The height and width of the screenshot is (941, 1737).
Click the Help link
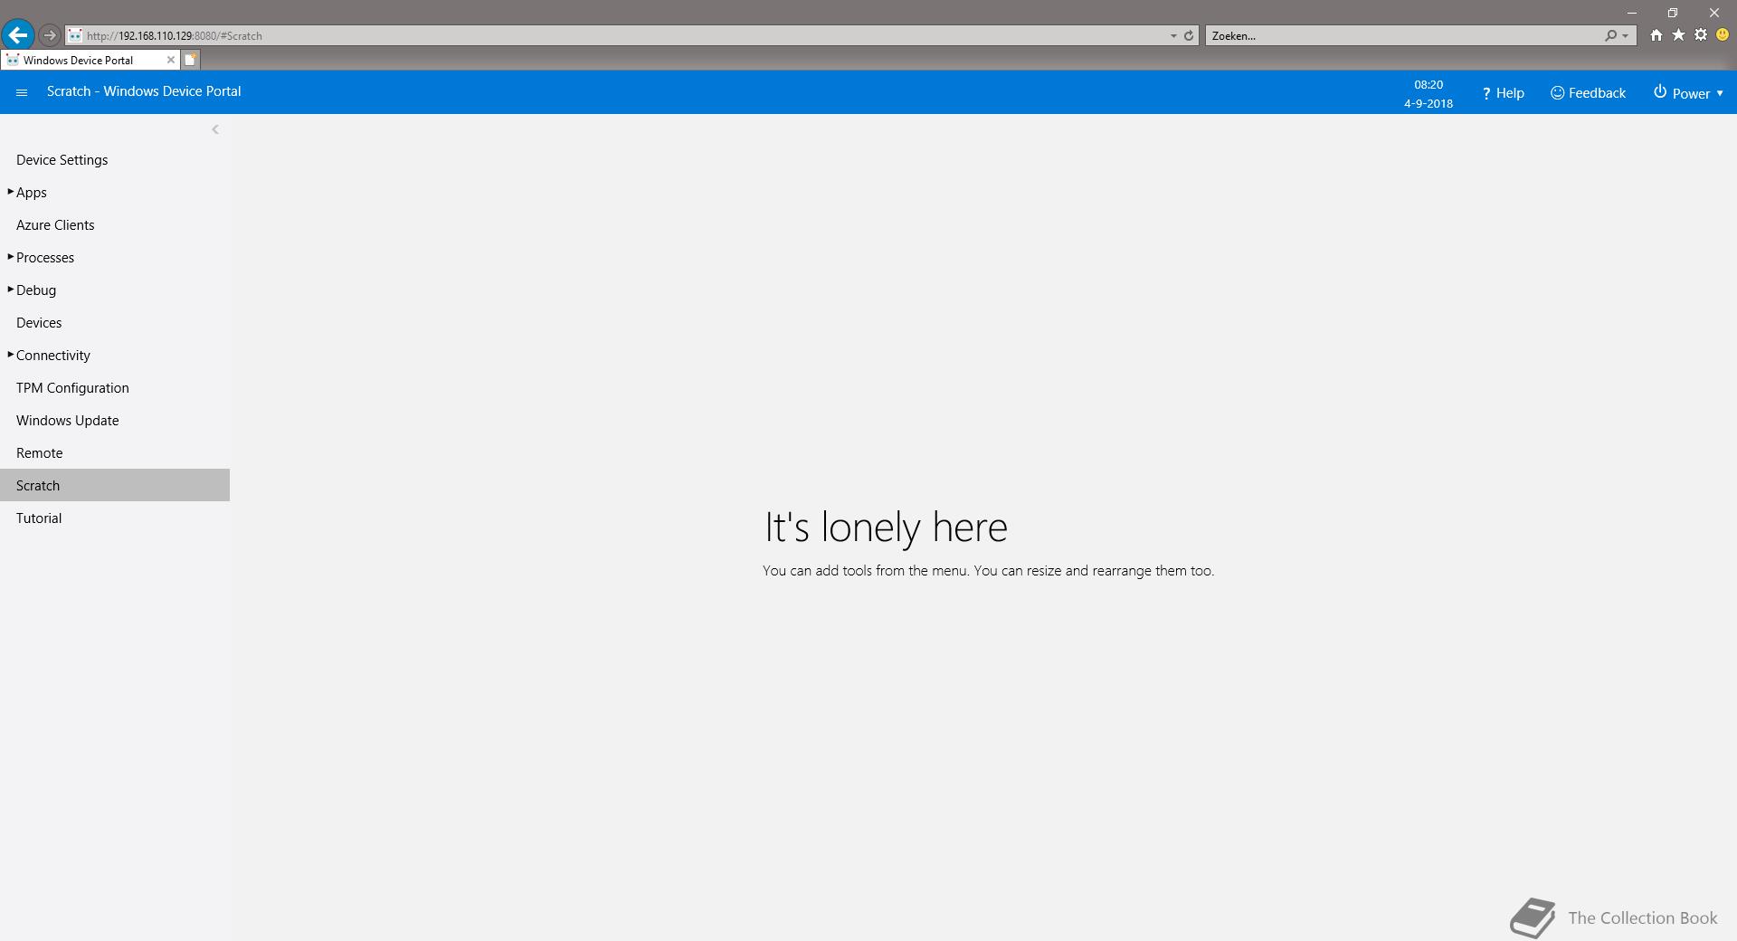click(x=1503, y=93)
